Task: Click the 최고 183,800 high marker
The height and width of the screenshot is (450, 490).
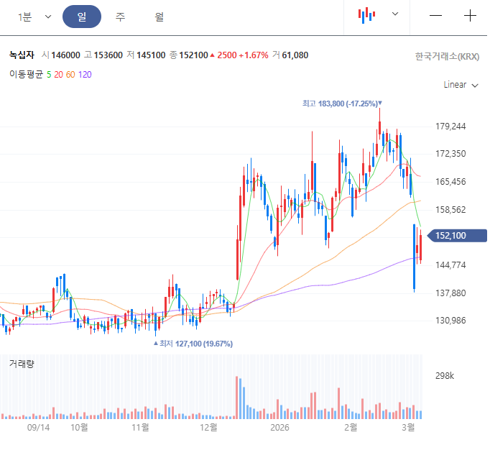Action: coord(342,104)
